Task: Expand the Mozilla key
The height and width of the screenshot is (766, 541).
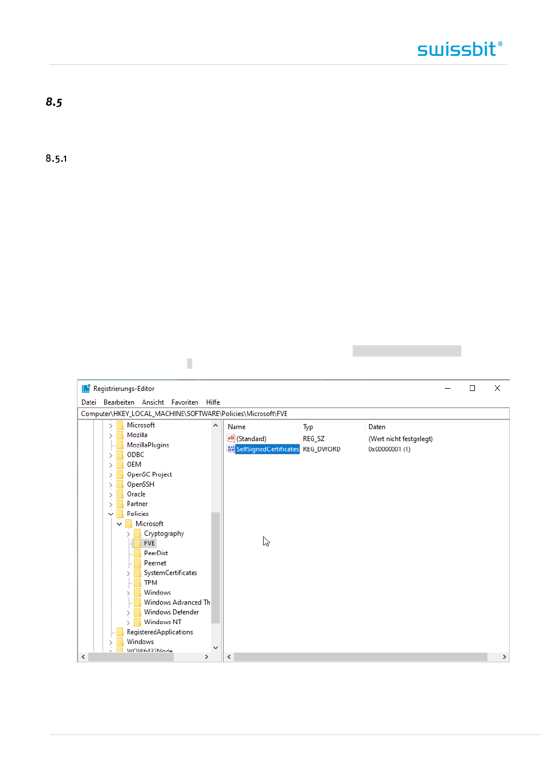Action: click(x=111, y=435)
